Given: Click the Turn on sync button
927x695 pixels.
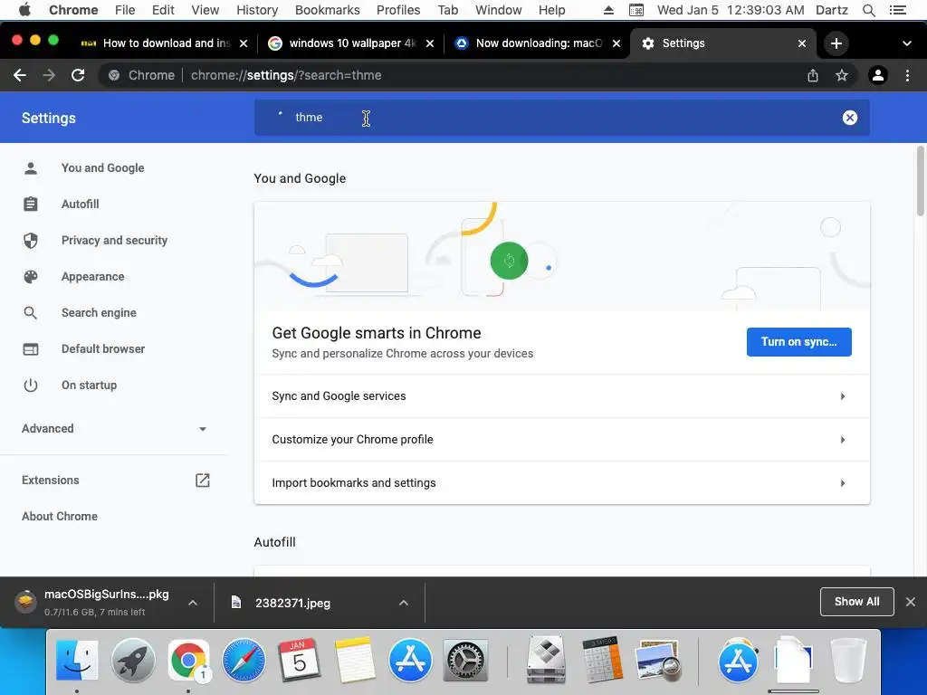Looking at the screenshot, I should tap(798, 341).
